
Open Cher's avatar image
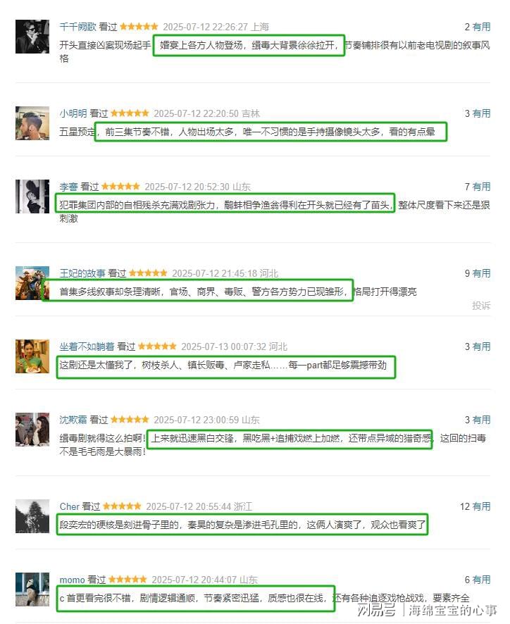click(32, 516)
